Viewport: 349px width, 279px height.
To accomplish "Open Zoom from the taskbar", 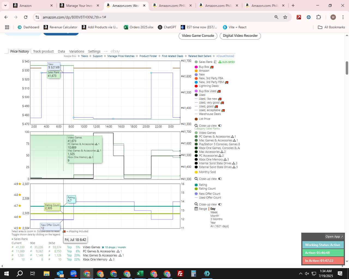I will pyautogui.click(x=73, y=274).
